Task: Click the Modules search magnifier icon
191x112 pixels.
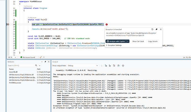Action: pos(36,65)
